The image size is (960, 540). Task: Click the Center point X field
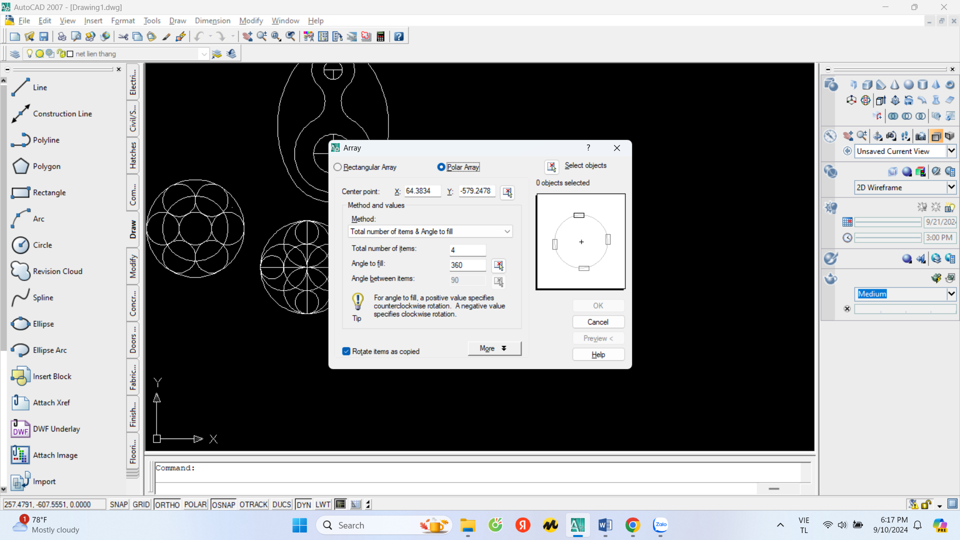422,191
